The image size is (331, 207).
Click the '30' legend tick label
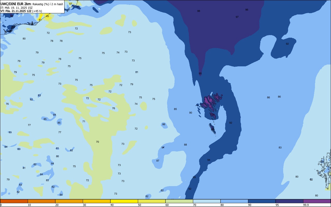pyautogui.click(x=84, y=205)
